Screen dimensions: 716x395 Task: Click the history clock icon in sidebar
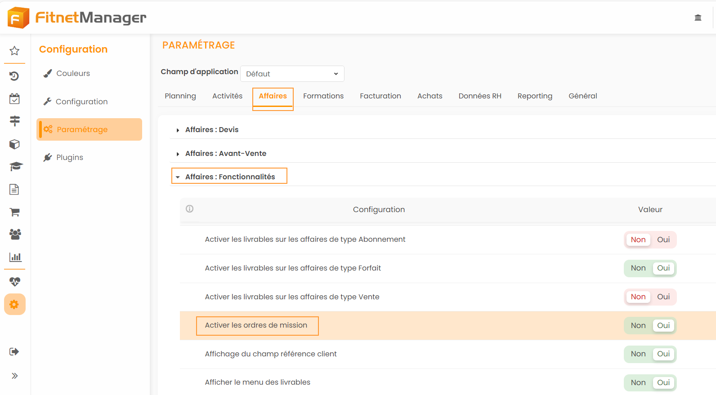click(x=14, y=76)
